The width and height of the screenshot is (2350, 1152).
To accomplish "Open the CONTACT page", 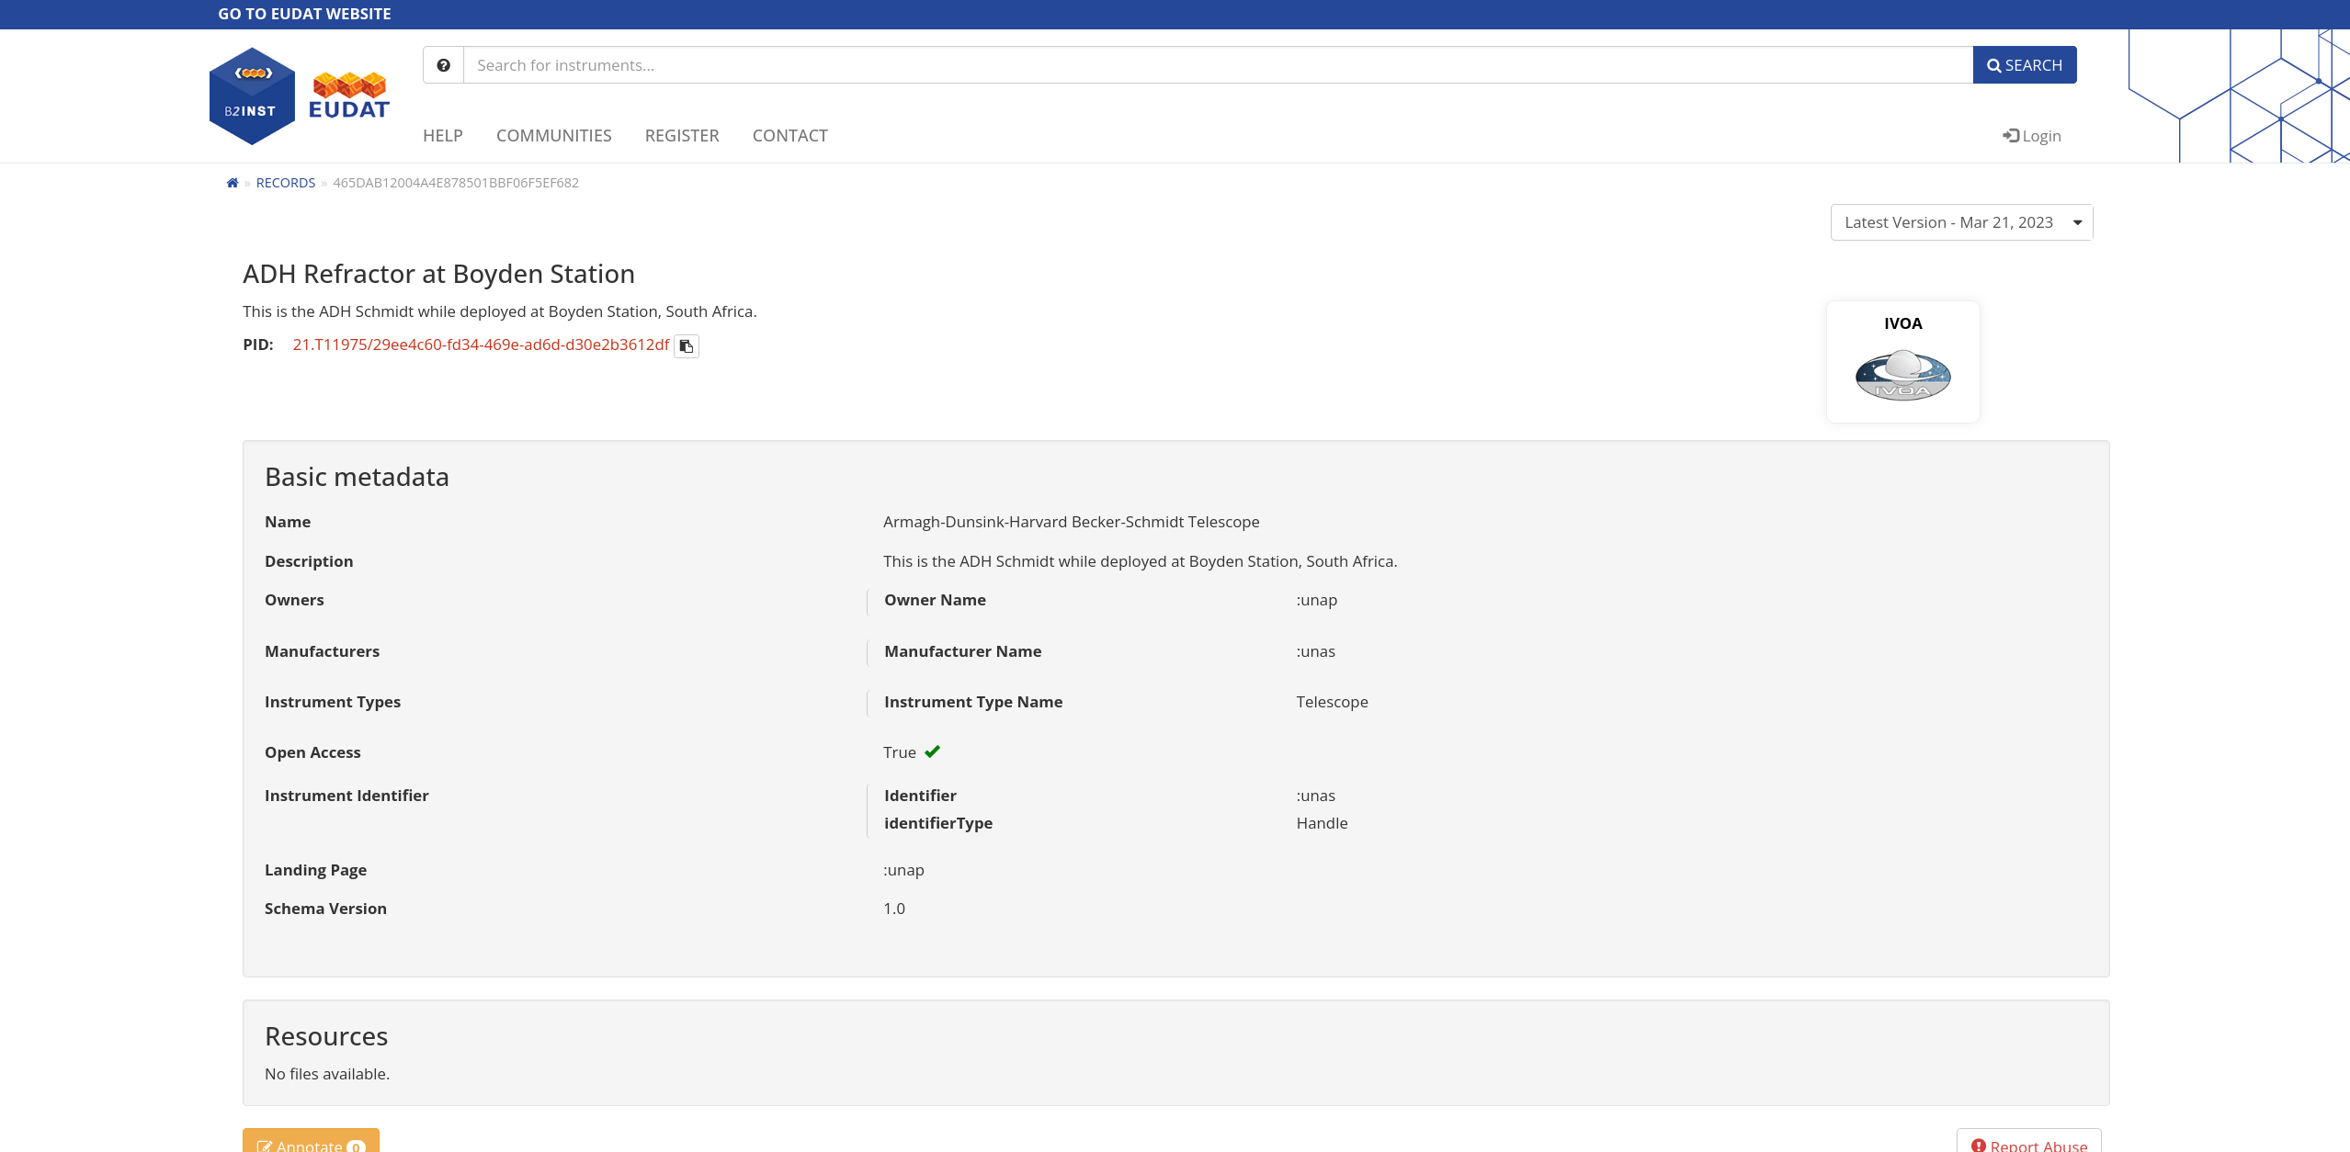I will click(789, 136).
